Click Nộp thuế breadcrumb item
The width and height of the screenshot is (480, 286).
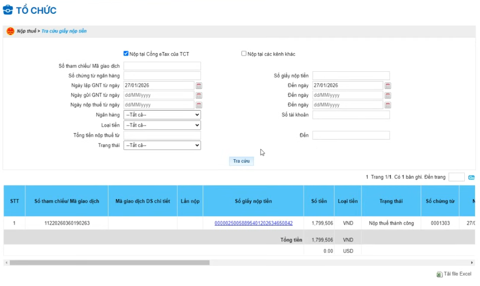coord(27,31)
